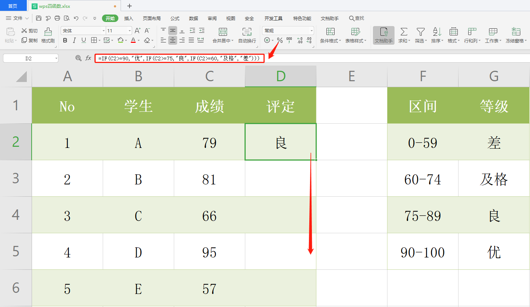530x307 pixels.
Task: Open the 文件 menu dropdown
Action: click(17, 18)
